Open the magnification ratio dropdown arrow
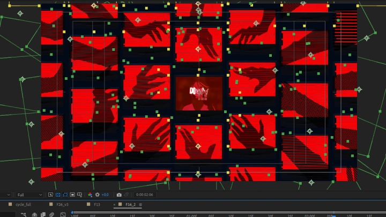Viewport: 386px width, 217px height. (x=9, y=194)
